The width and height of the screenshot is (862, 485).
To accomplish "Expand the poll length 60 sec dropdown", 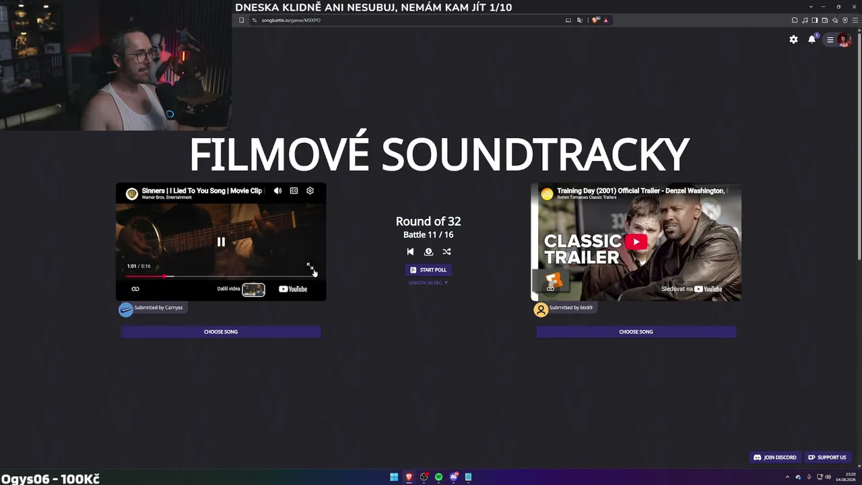I will point(428,283).
